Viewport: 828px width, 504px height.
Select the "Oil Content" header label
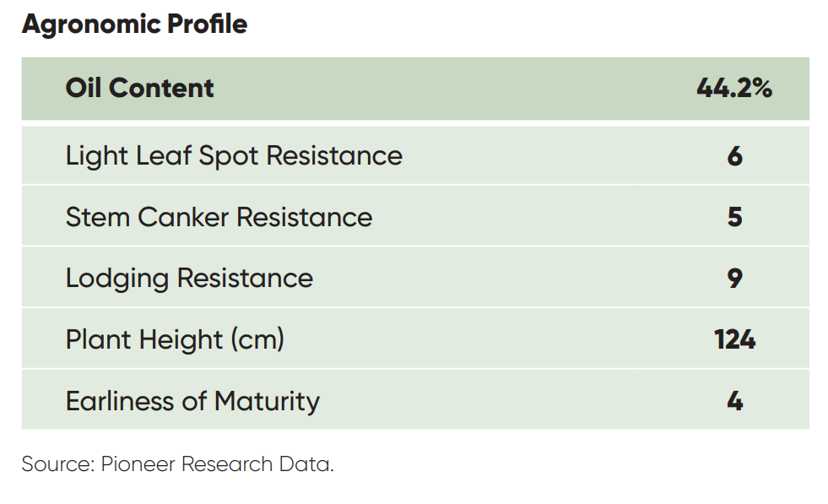pyautogui.click(x=140, y=89)
